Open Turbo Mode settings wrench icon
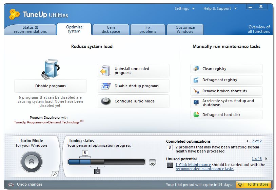 point(55,174)
